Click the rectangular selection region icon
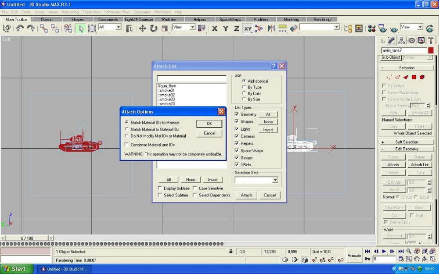 [x=92, y=28]
